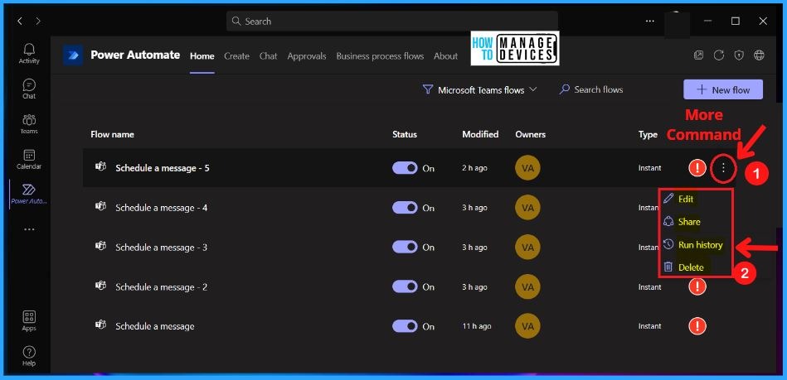Image resolution: width=787 pixels, height=380 pixels.
Task: Click warning icon for Schedule a message row
Action: pyautogui.click(x=697, y=326)
